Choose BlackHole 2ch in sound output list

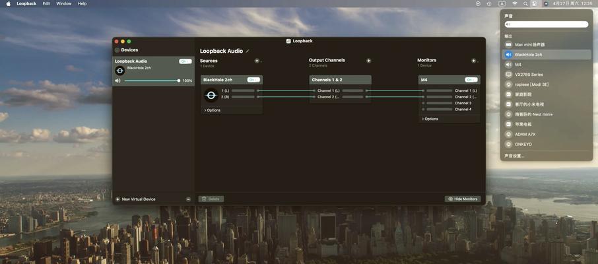point(547,55)
